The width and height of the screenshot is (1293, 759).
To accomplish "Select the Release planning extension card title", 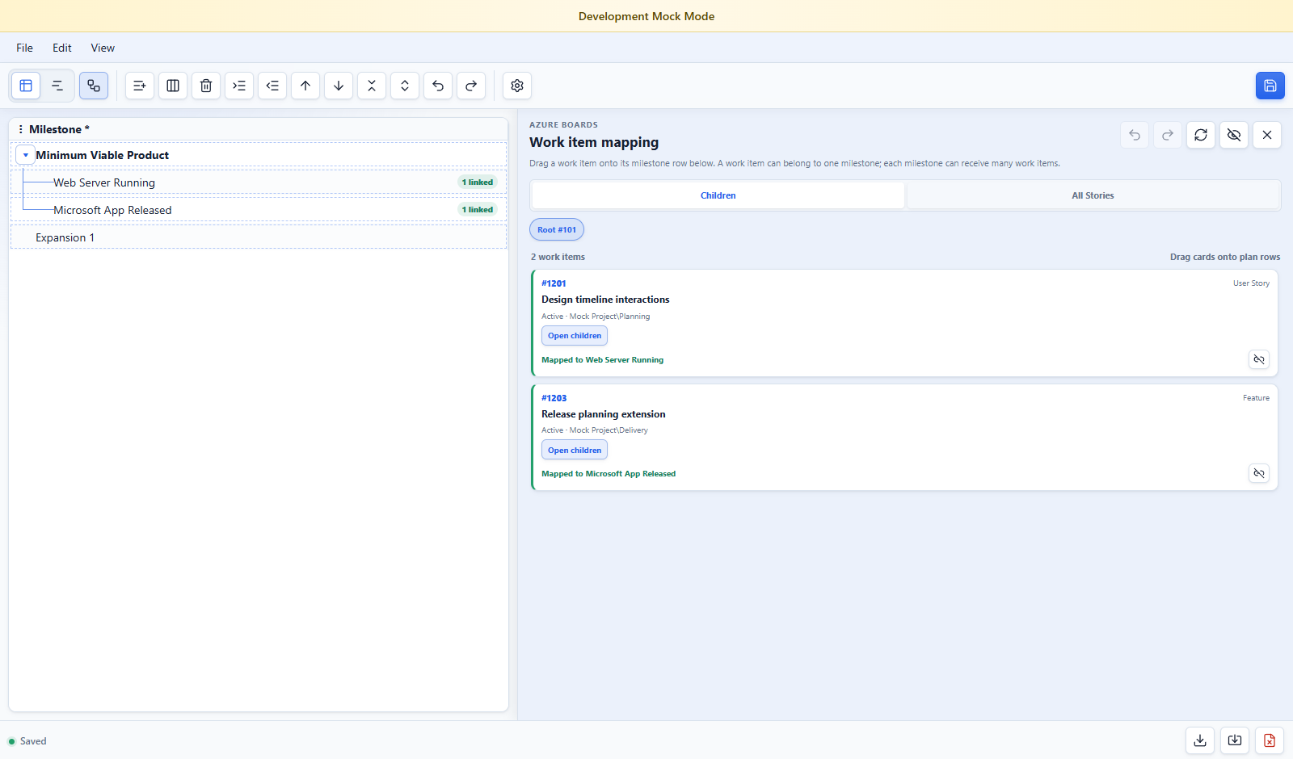I will click(x=604, y=414).
